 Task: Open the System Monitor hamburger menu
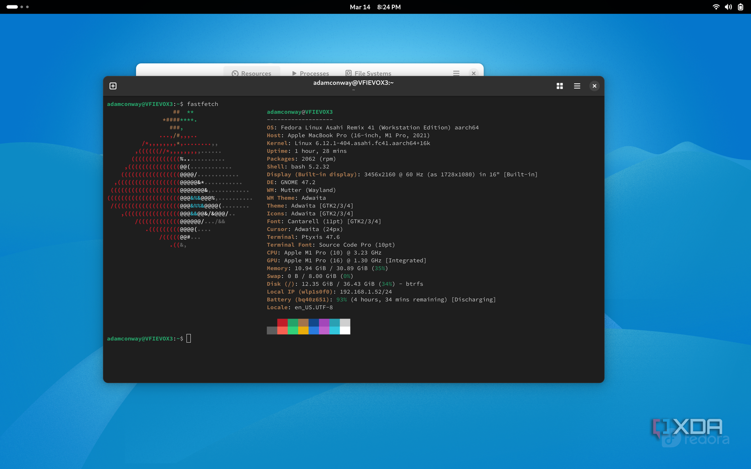coord(456,73)
